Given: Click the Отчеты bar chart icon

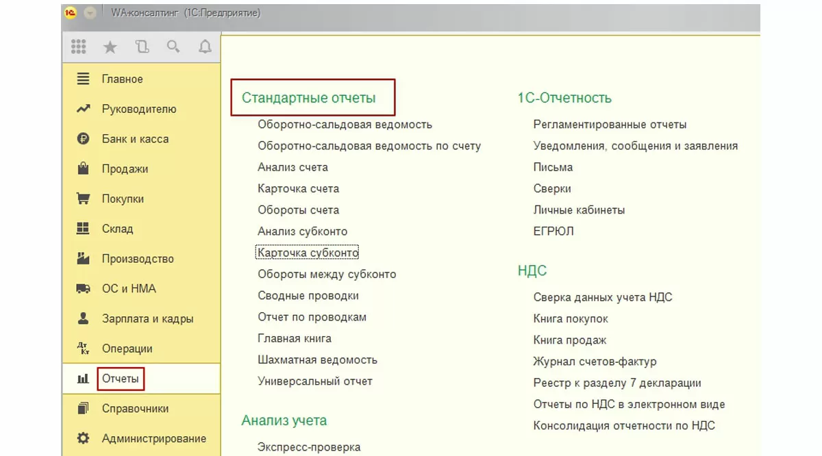Looking at the screenshot, I should (83, 379).
